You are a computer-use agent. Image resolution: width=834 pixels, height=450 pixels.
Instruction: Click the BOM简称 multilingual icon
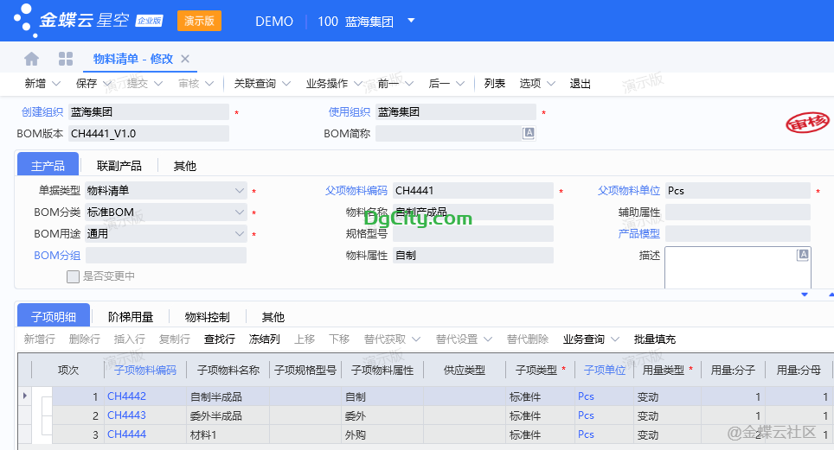pyautogui.click(x=529, y=133)
